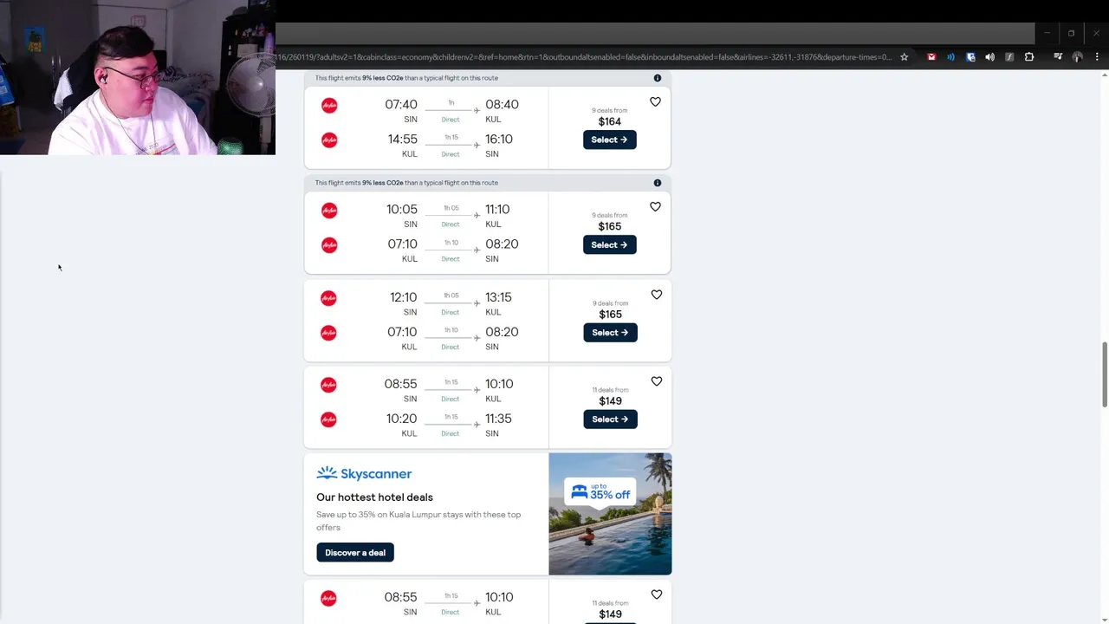This screenshot has width=1109, height=624.
Task: Show CO2e info for the 10:05 flight
Action: click(658, 183)
